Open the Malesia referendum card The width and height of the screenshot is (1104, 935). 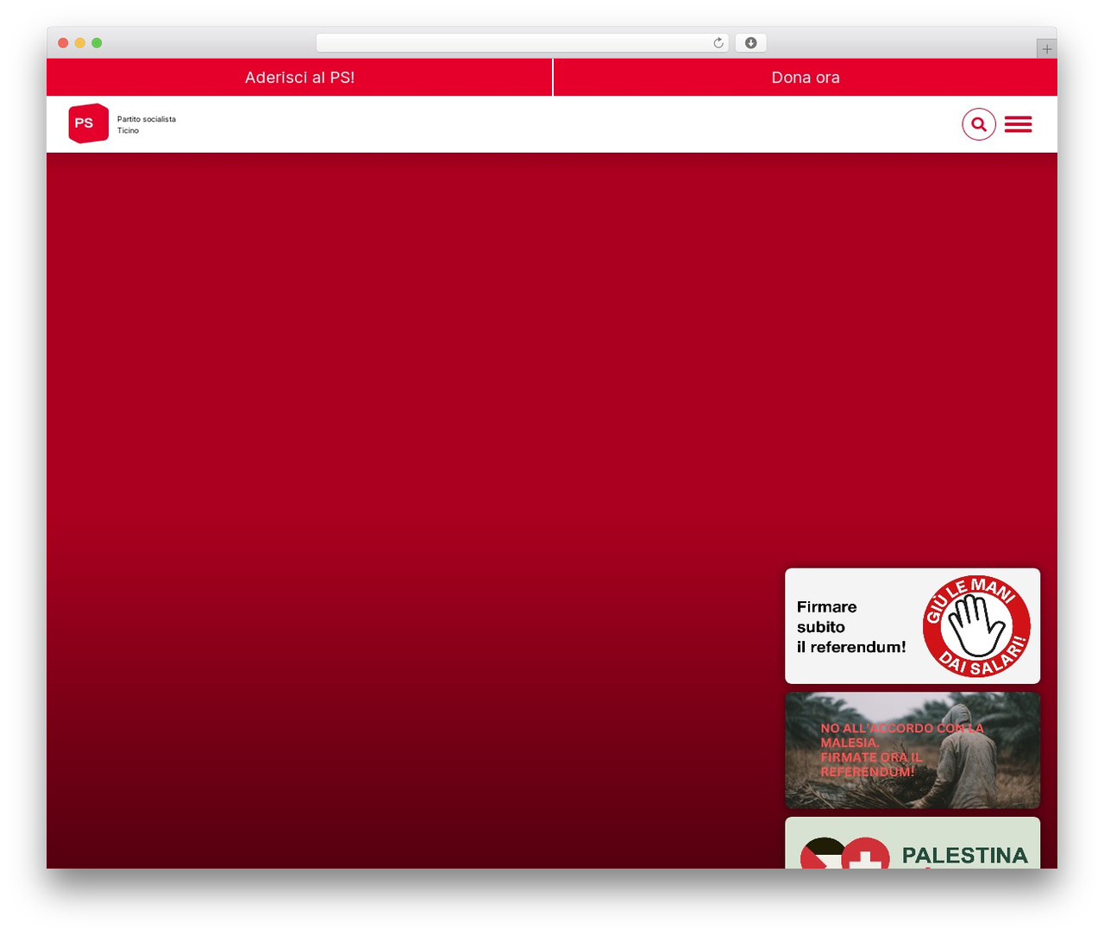tap(913, 750)
